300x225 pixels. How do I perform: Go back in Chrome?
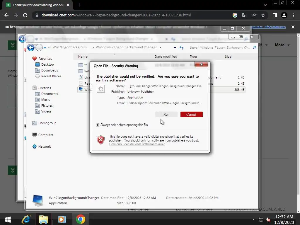(x=6, y=15)
